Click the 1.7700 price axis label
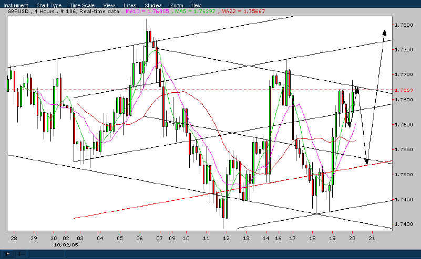The width and height of the screenshot is (421, 259). click(404, 74)
